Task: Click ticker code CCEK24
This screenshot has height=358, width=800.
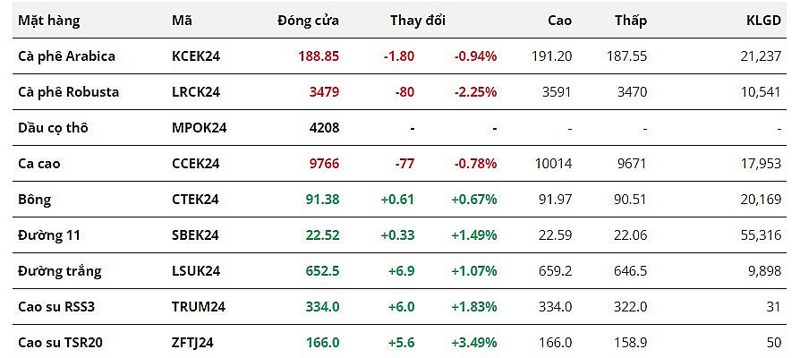Action: tap(195, 163)
